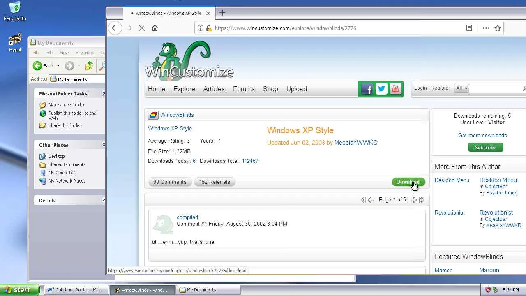Image resolution: width=526 pixels, height=296 pixels.
Task: Expand the Details panel
Action: point(103,200)
